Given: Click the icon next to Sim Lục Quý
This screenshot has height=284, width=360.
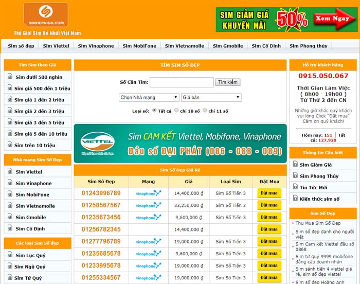Looking at the screenshot, I should (x=10, y=255).
